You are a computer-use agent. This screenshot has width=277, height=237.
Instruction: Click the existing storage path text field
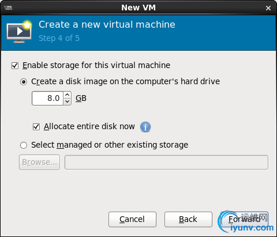pyautogui.click(x=166, y=163)
